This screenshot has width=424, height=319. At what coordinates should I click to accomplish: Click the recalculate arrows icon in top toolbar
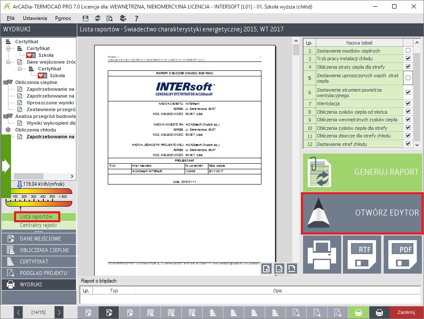pyautogui.click(x=97, y=18)
